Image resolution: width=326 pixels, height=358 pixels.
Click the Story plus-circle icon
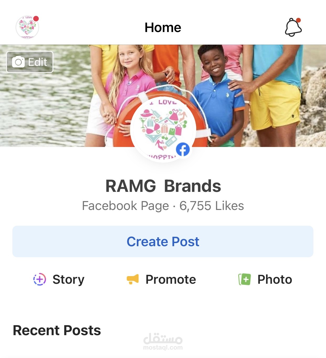40,279
